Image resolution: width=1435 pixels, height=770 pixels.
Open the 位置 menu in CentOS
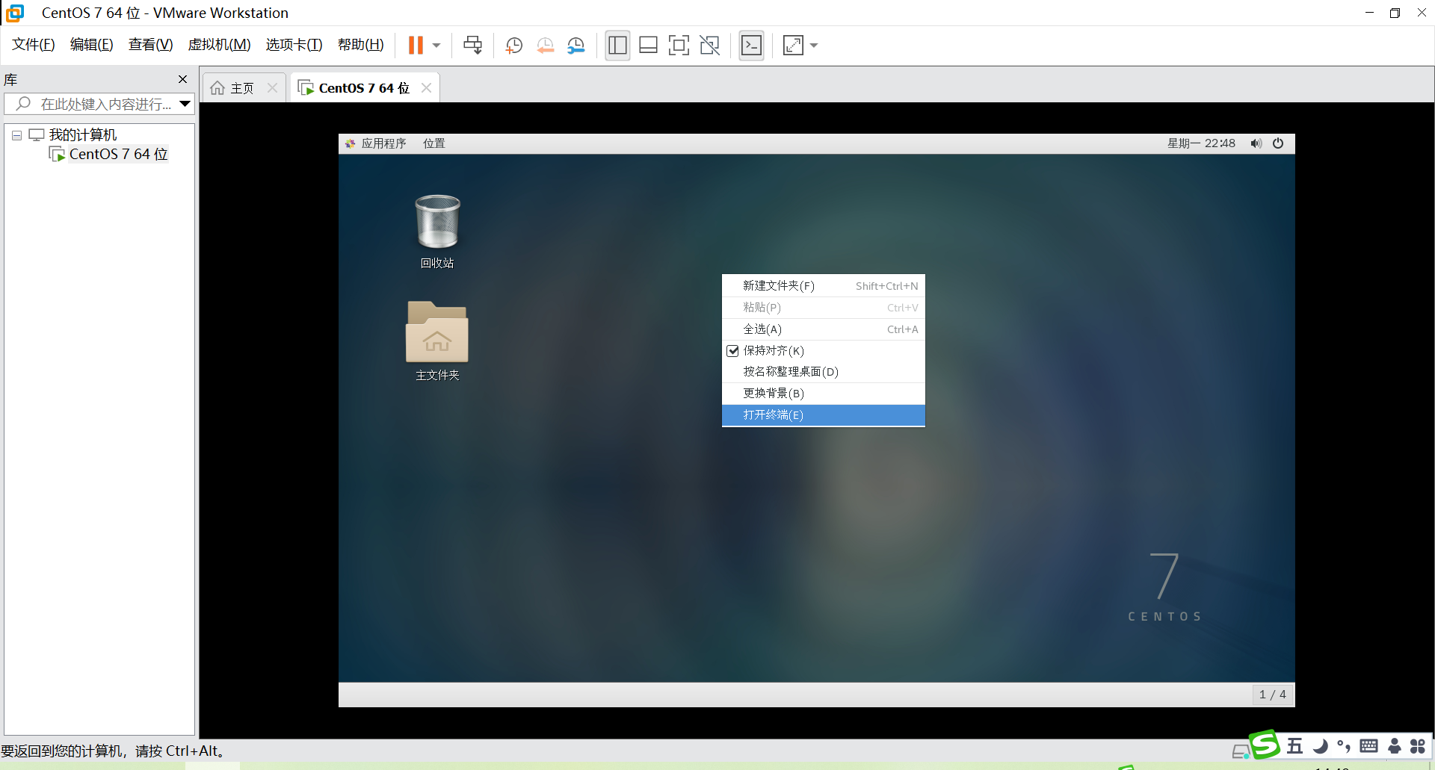coord(434,143)
